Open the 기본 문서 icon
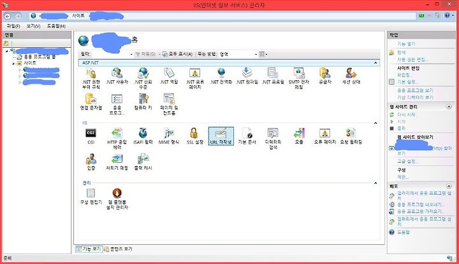 pos(247,136)
